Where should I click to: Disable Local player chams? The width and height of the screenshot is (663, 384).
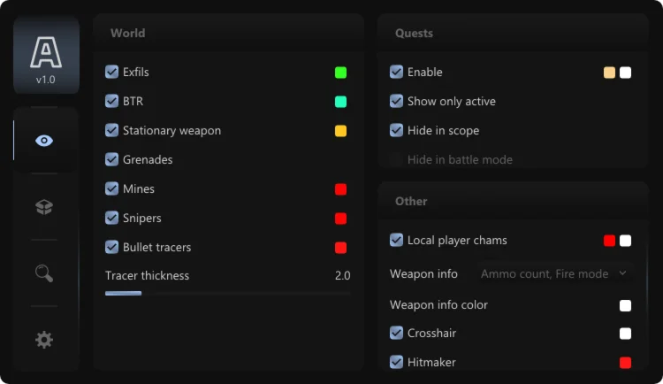tap(397, 240)
